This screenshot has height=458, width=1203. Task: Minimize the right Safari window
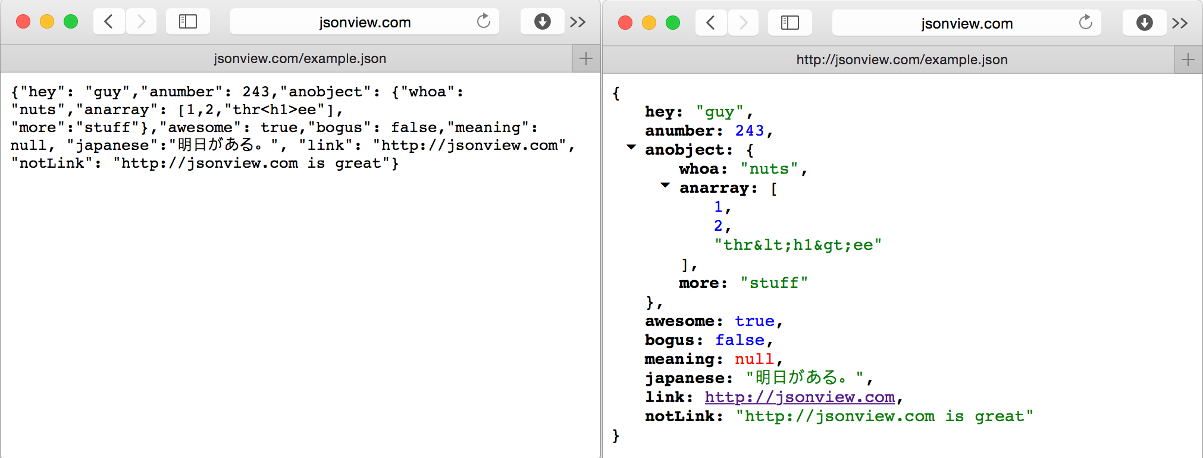tap(649, 23)
